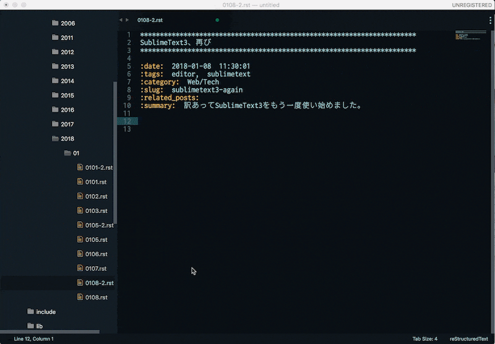Open 0108.rst from the sidebar

coord(96,298)
